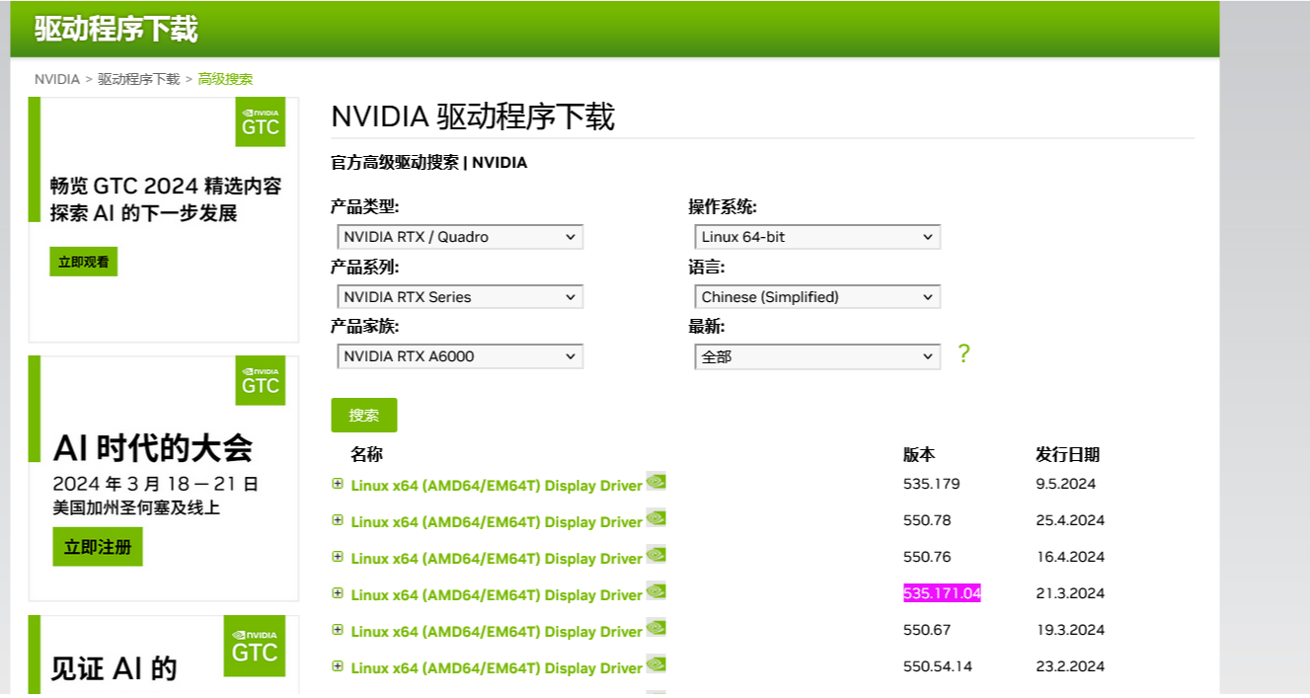
Task: Expand the 550.54.14 driver row
Action: click(x=338, y=666)
